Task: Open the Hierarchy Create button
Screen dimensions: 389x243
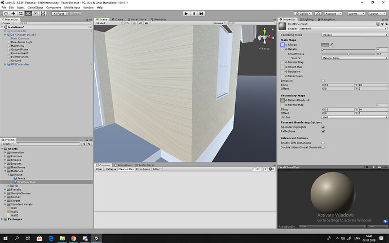Action: [x=7, y=23]
